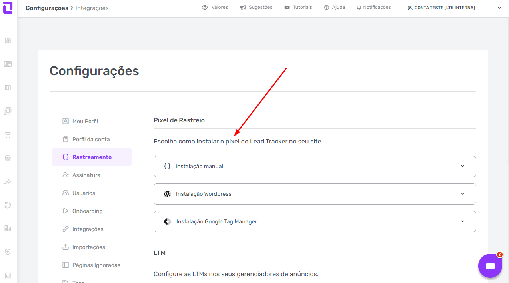
Task: Click the Páginas Ignoradas layout icon
Action: point(66,265)
